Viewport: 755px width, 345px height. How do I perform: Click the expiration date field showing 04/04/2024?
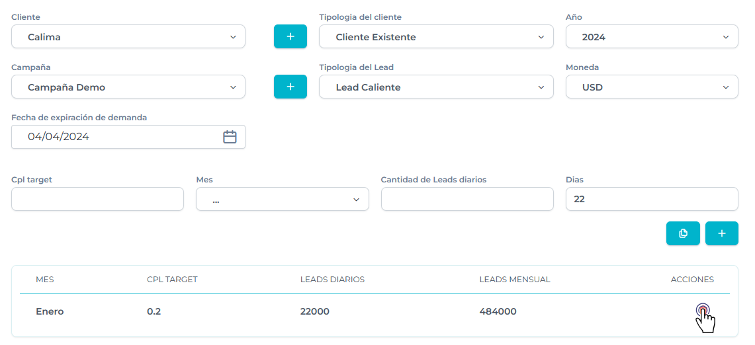pos(119,137)
